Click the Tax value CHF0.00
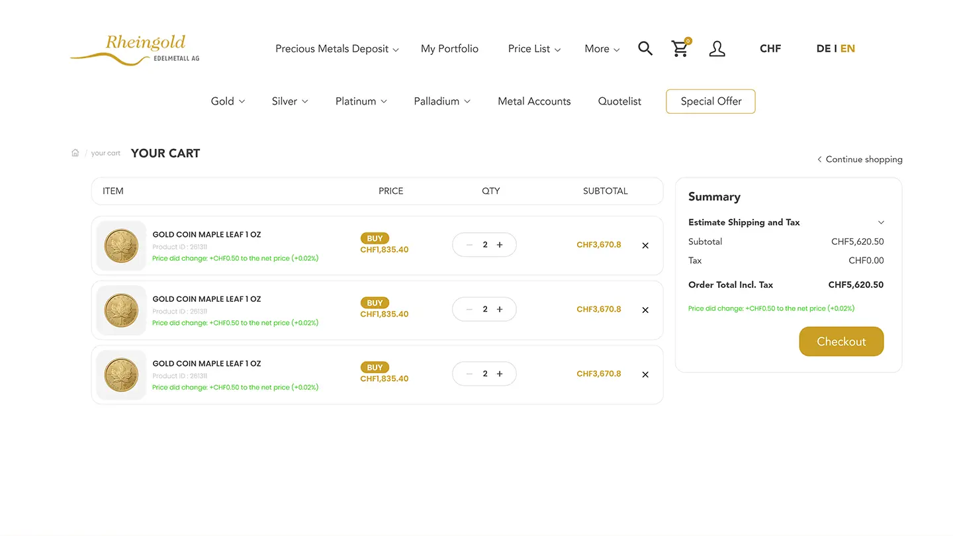This screenshot has width=953, height=536. coord(866,261)
